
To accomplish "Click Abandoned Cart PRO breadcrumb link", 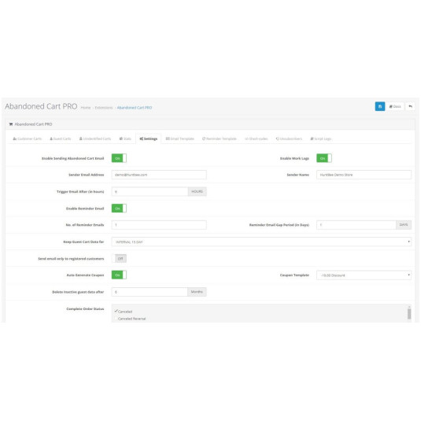I will [135, 108].
